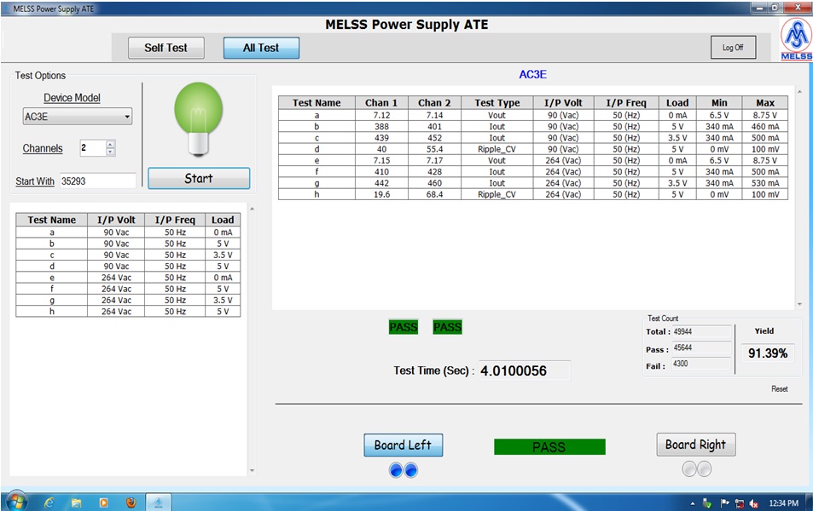Decrease the Channels value with the down arrow

click(x=110, y=152)
